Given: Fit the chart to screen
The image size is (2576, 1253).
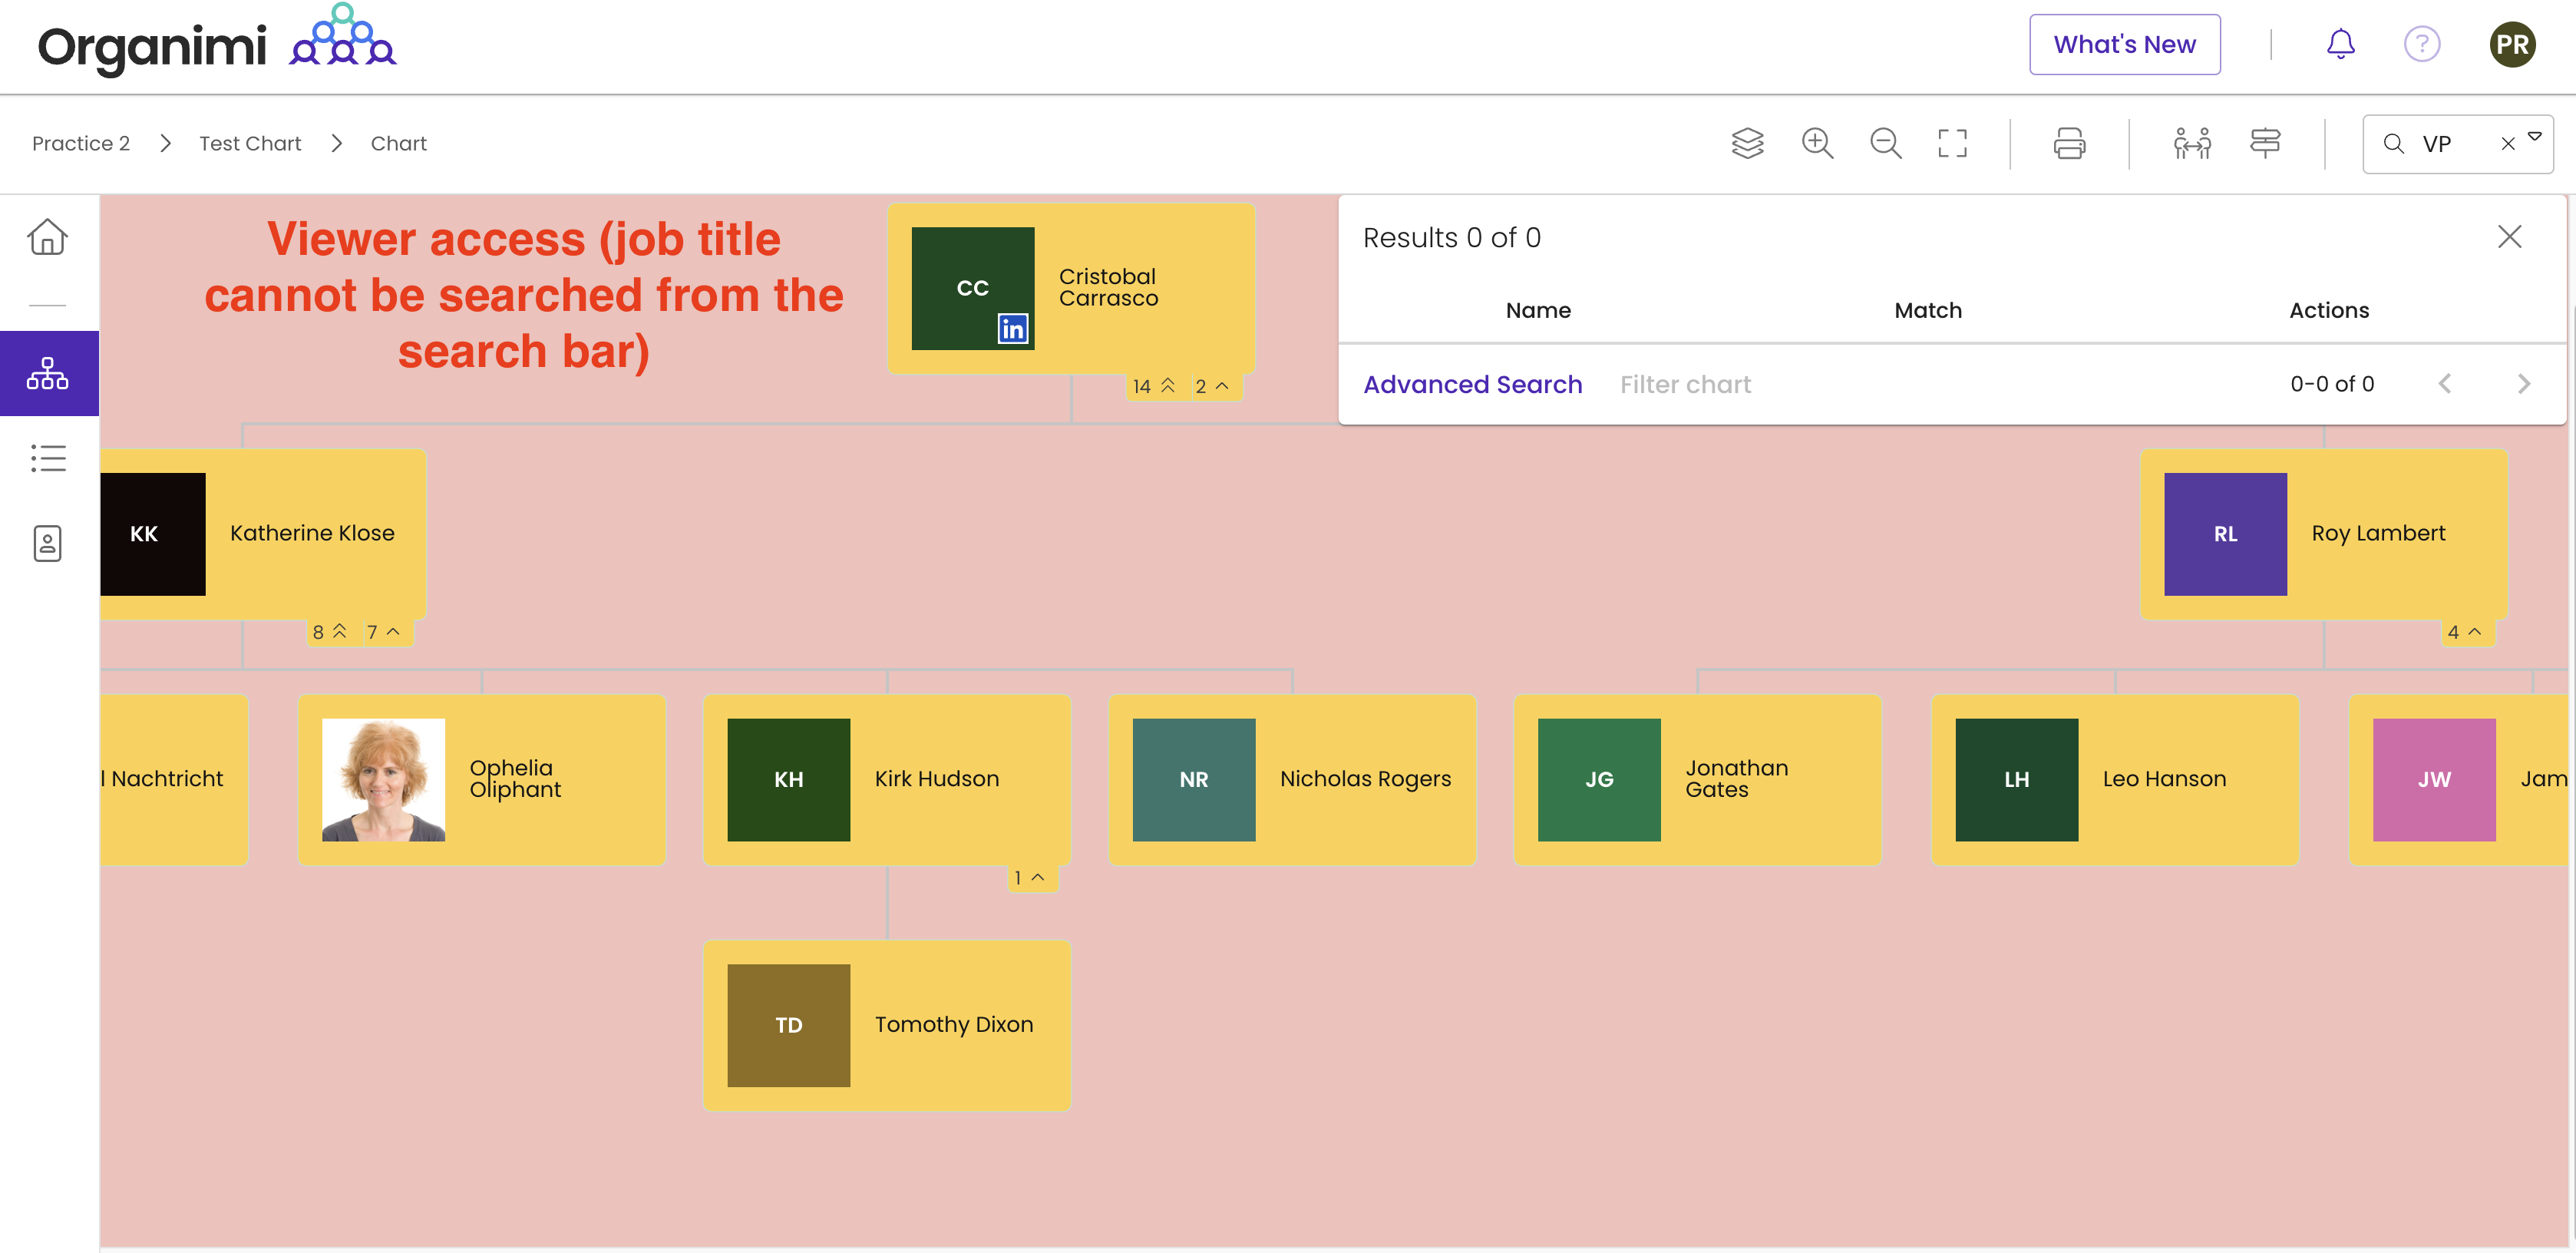Looking at the screenshot, I should pyautogui.click(x=1952, y=143).
